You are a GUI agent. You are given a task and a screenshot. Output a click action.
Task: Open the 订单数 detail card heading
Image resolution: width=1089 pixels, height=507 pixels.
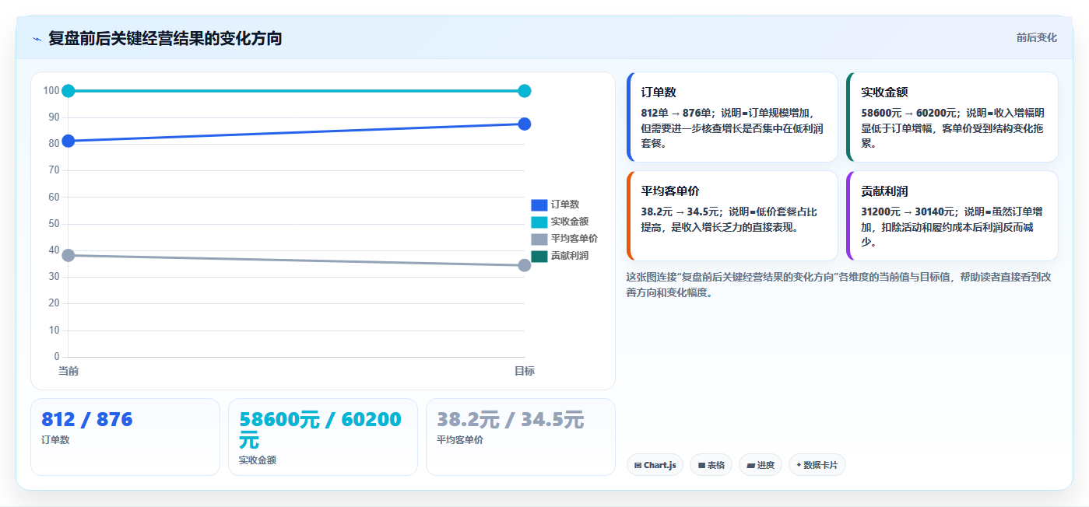pyautogui.click(x=659, y=93)
